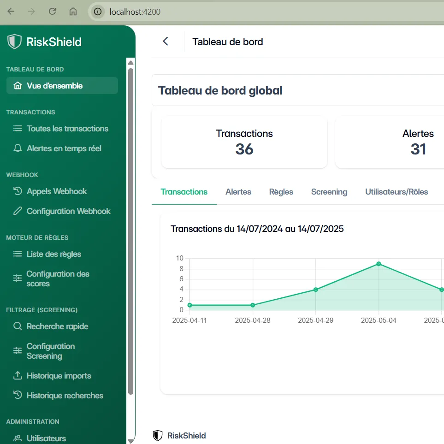Click the history icon for Appels Webhook
This screenshot has width=444, height=444.
point(18,191)
